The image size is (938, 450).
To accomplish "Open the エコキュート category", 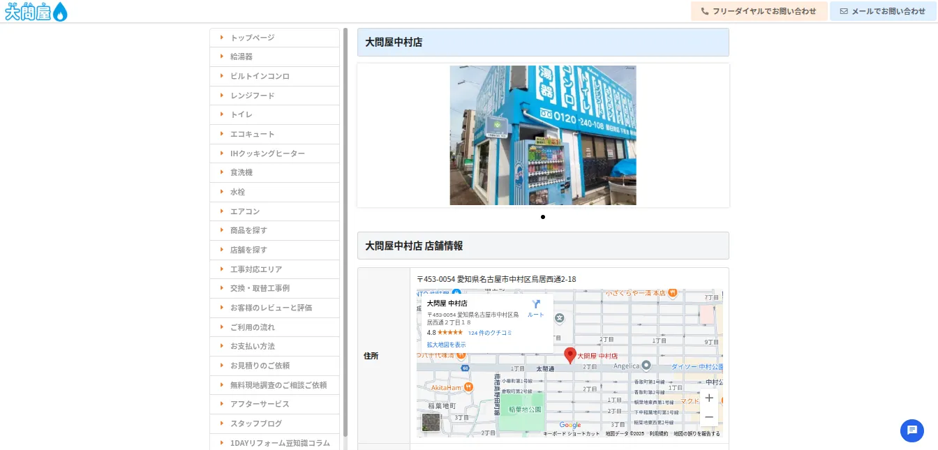I will point(274,134).
